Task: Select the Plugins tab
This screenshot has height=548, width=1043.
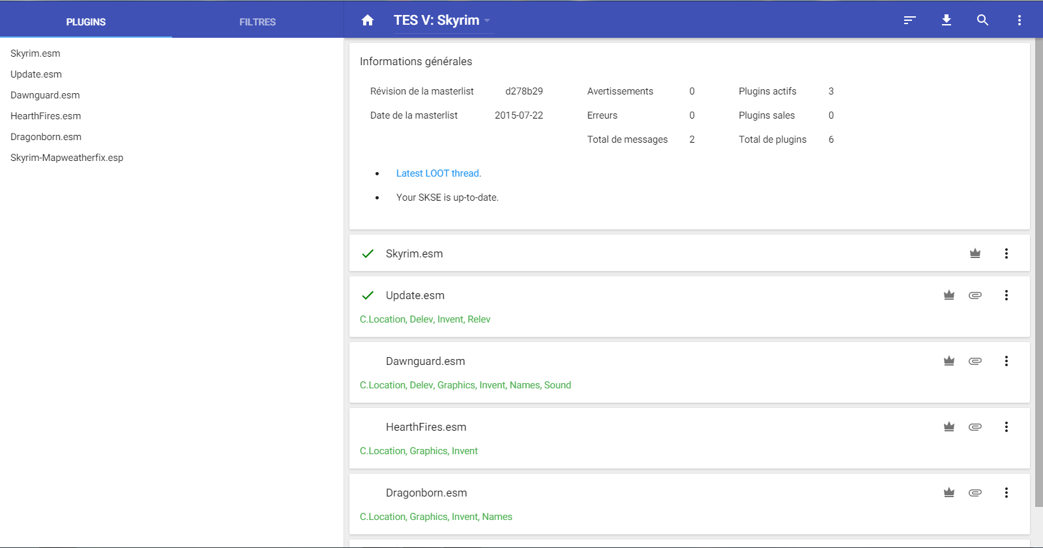Action: tap(85, 22)
